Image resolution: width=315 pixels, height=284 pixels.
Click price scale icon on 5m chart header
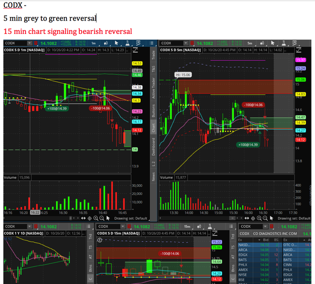click(299, 50)
